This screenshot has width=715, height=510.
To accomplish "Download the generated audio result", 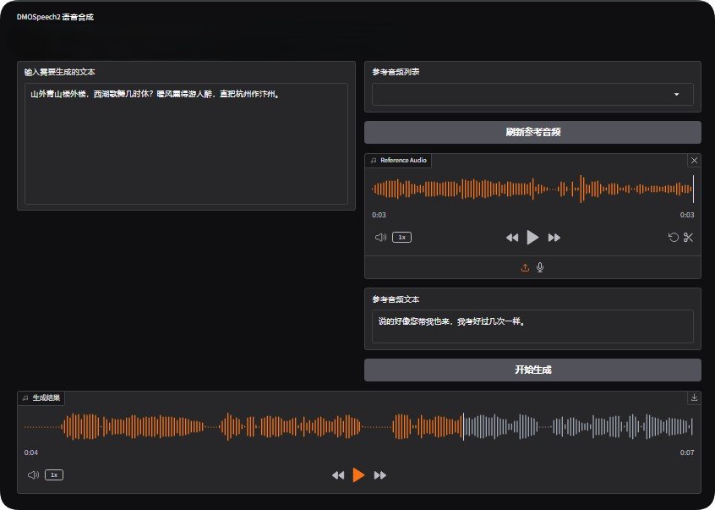I will (x=695, y=398).
